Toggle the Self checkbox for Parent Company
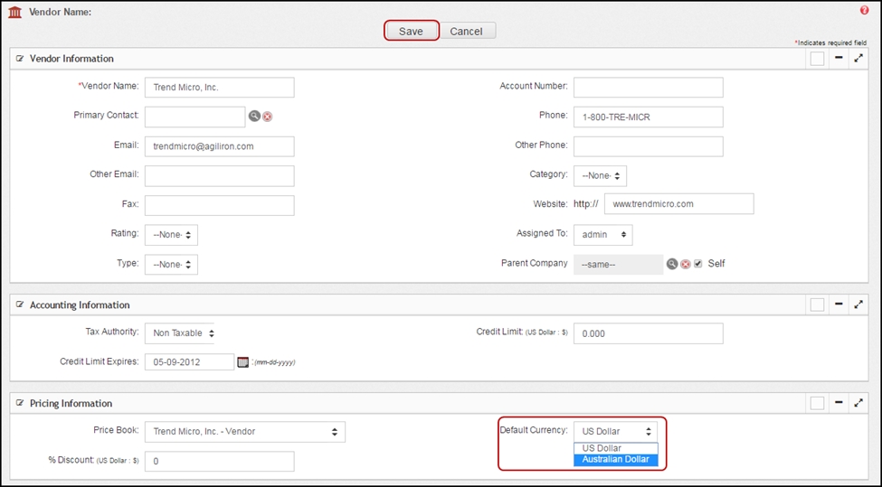 698,264
